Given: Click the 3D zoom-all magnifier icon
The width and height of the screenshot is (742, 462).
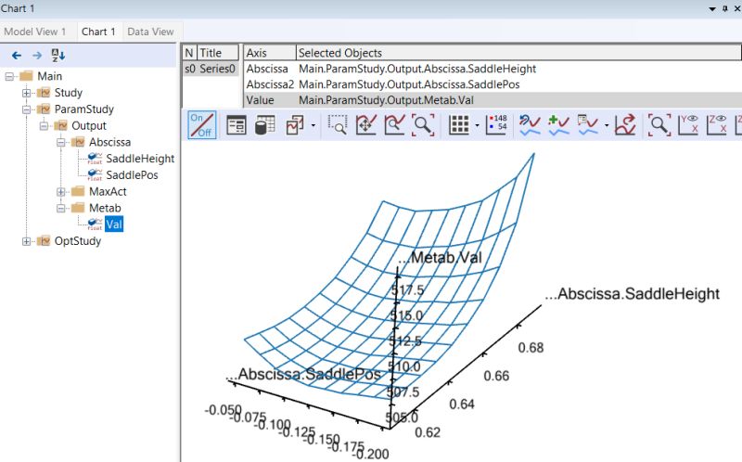Looking at the screenshot, I should [x=659, y=125].
